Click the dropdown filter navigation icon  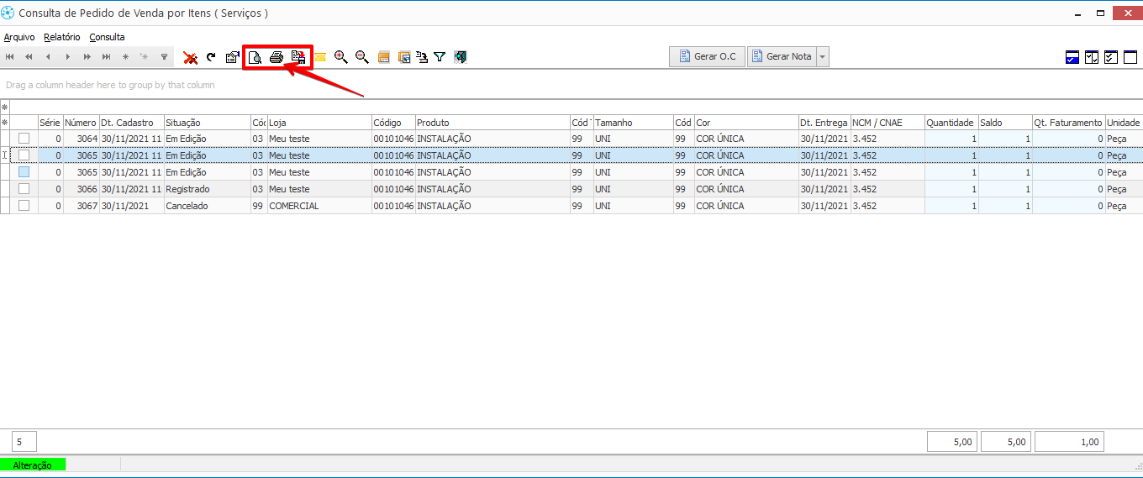[x=164, y=57]
